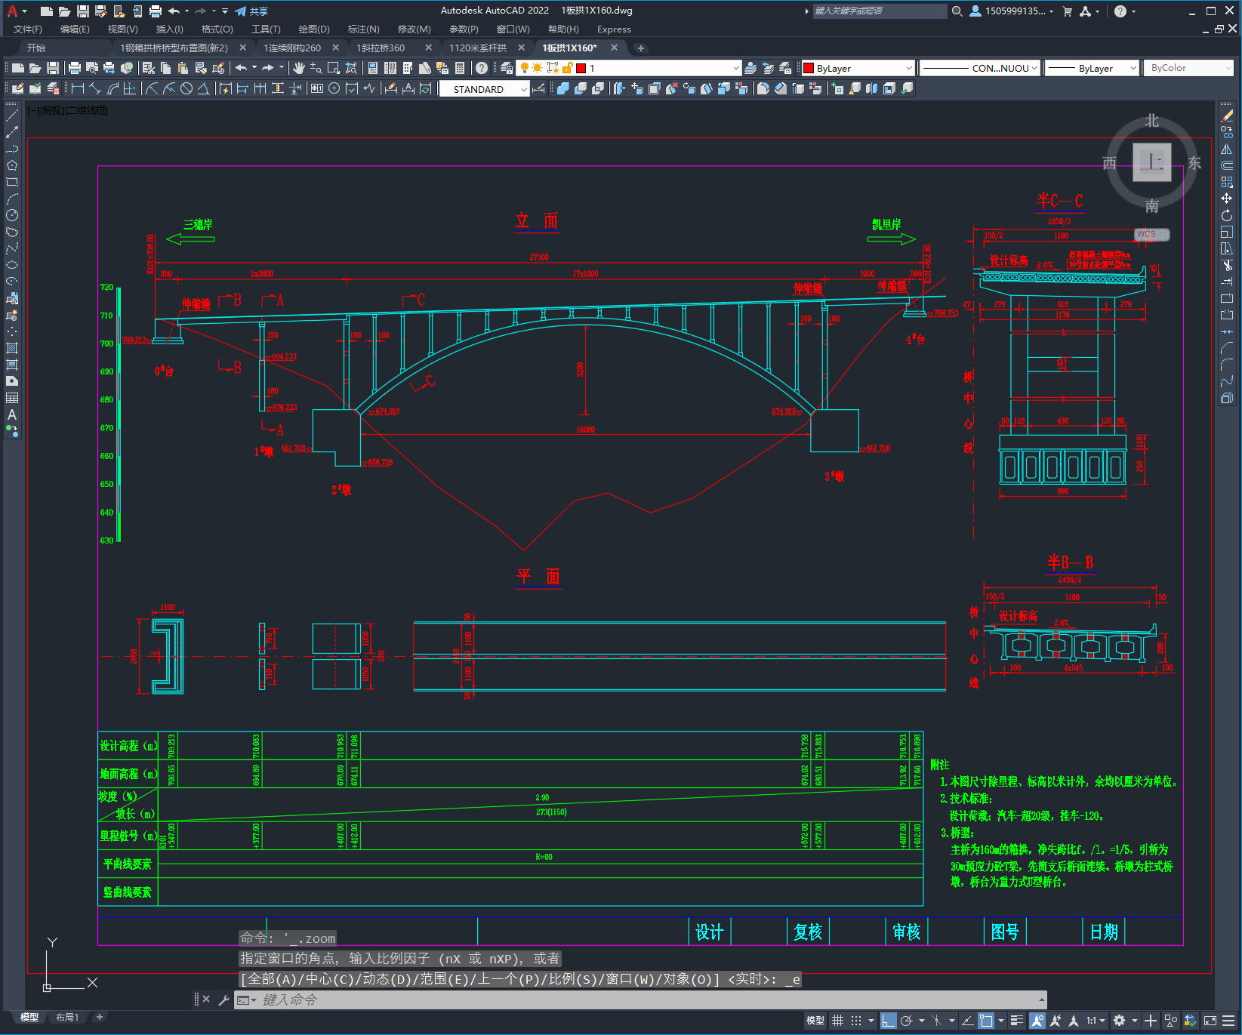Toggle lineweight display in the status bar

(x=1017, y=1021)
